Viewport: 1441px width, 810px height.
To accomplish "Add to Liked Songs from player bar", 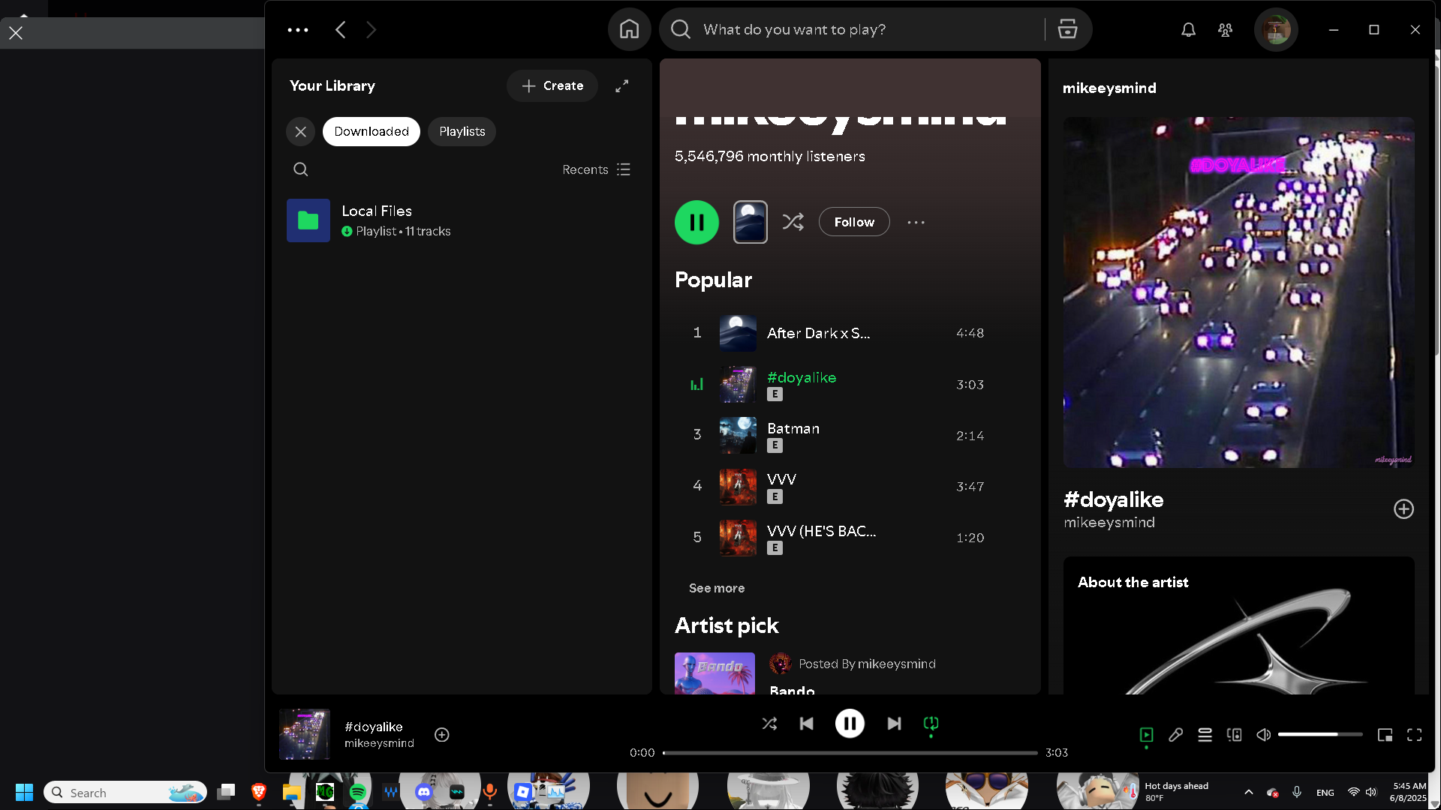I will tap(442, 735).
